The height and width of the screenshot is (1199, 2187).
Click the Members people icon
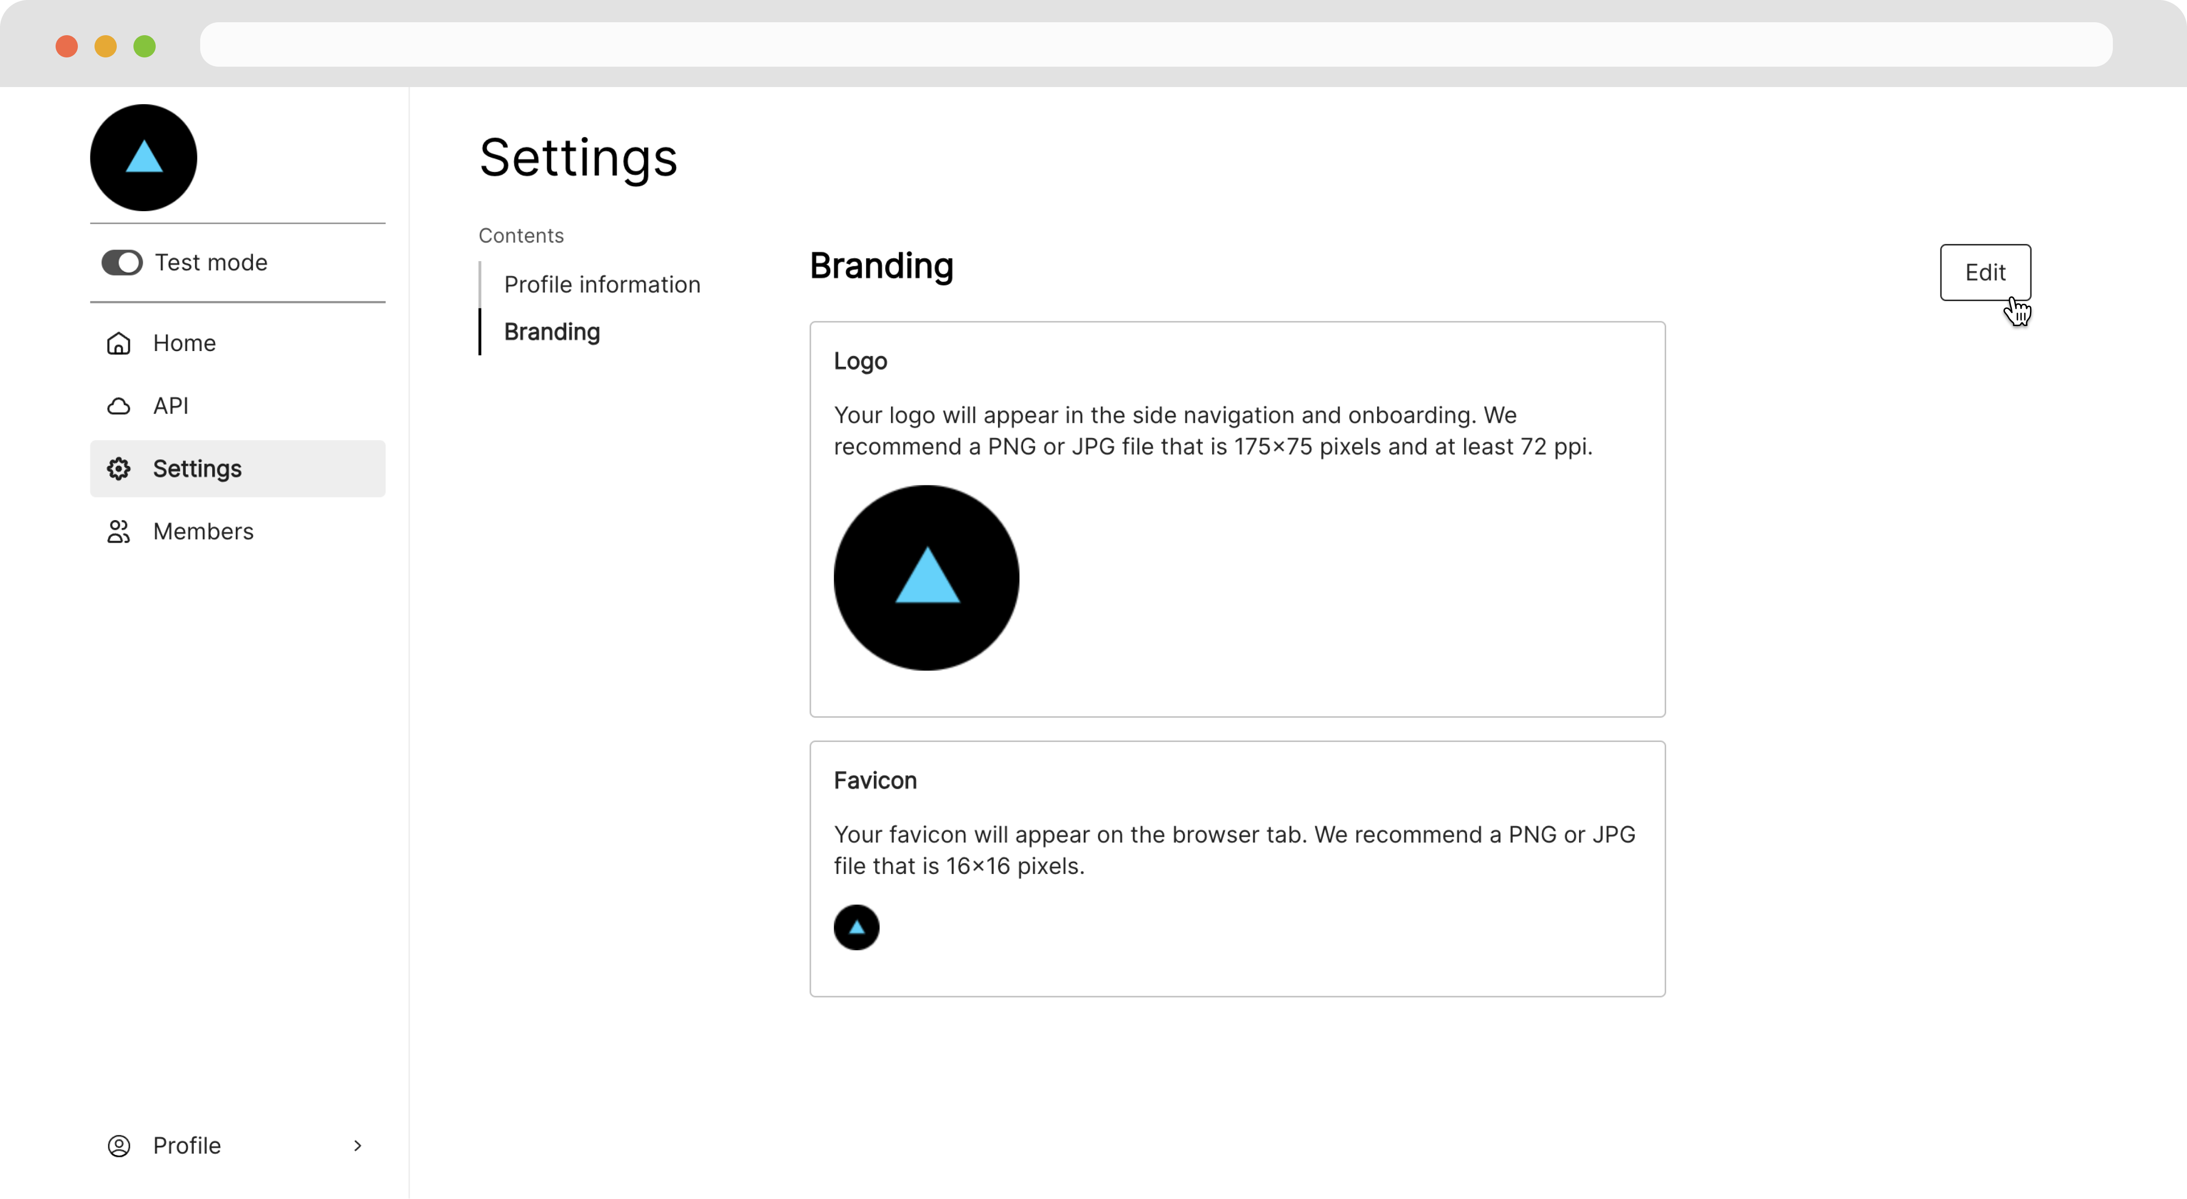point(119,531)
